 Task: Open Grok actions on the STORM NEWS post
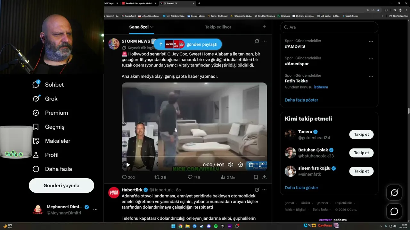click(257, 41)
